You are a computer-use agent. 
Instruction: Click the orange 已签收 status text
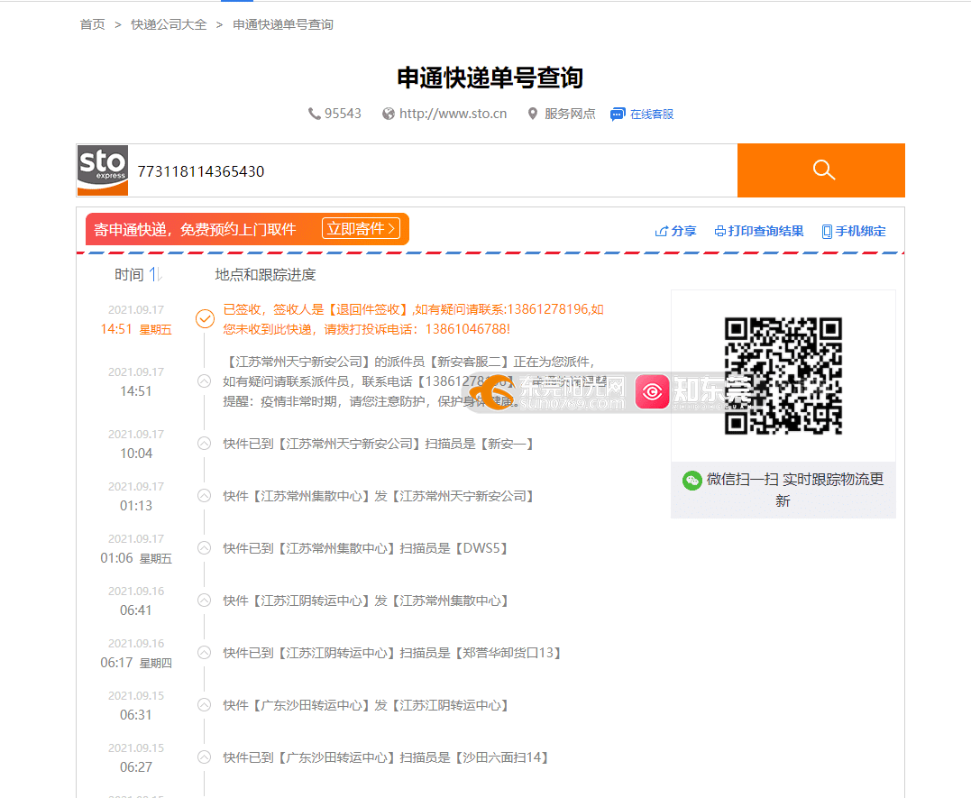click(413, 319)
